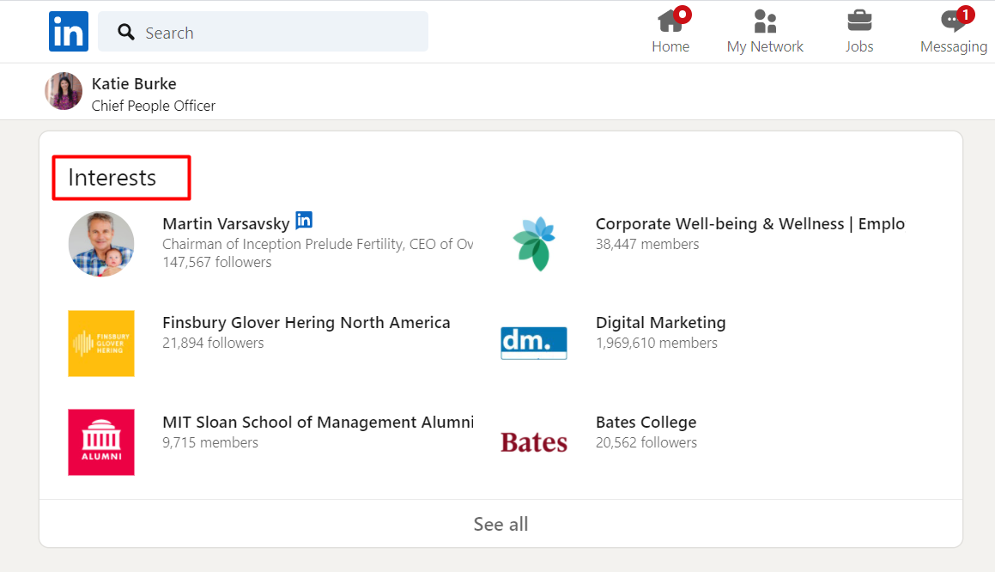995x572 pixels.
Task: Open the Digital Marketing dm. logo
Action: pos(534,343)
